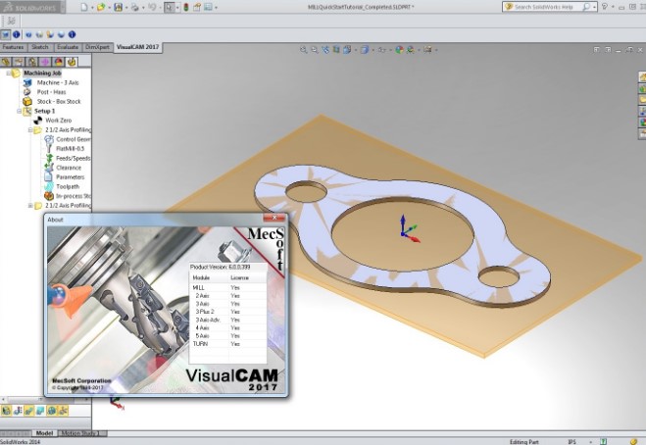Click the 3 Axis Adv. row in About dialog
Screen dimensions: 646x445
pyautogui.click(x=227, y=320)
